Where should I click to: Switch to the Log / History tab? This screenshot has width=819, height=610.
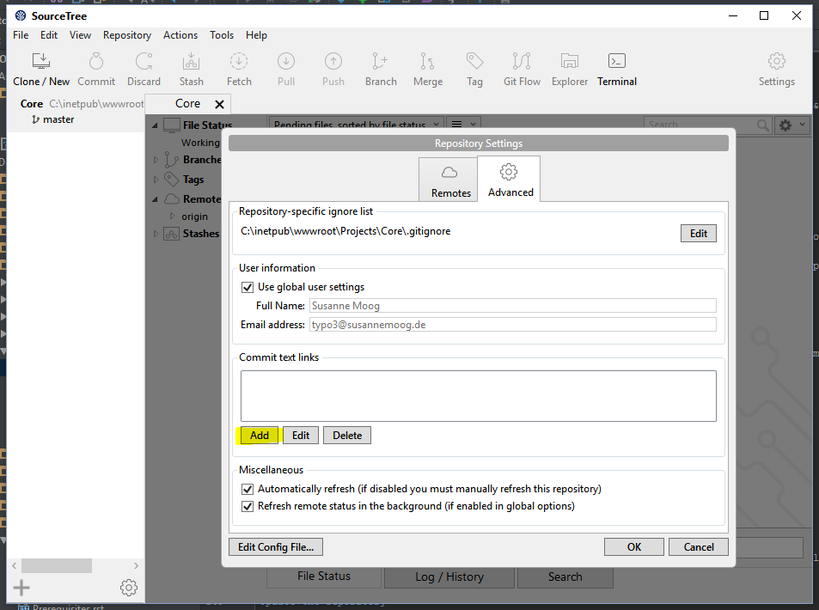pos(449,576)
